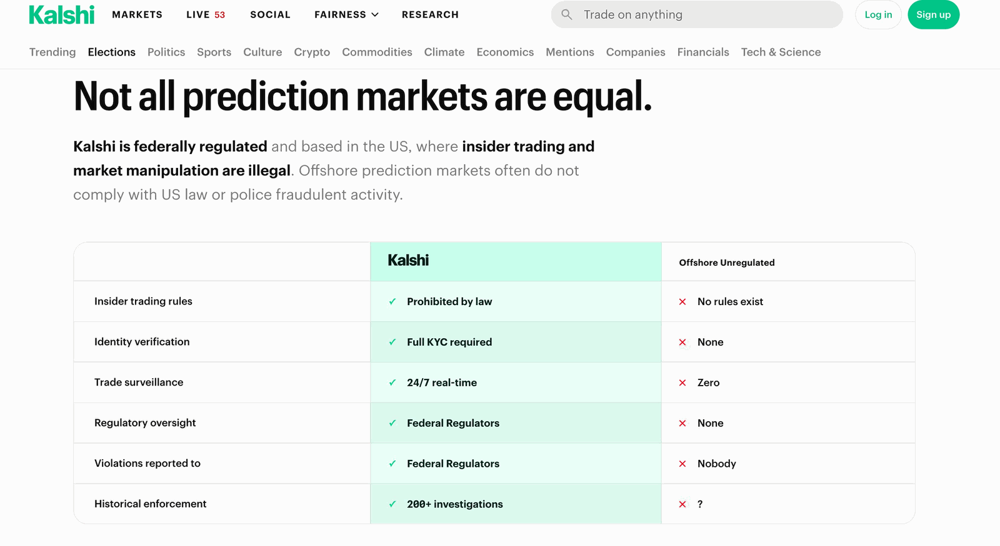Click the magnifying glass search icon

(x=566, y=14)
